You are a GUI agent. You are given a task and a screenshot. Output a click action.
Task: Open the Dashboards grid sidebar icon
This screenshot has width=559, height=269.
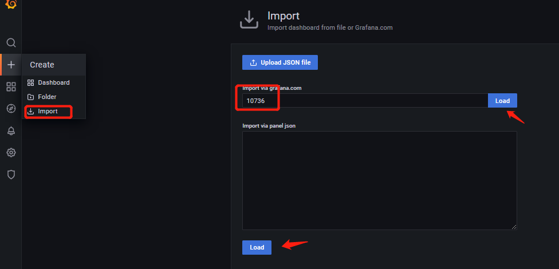[11, 86]
